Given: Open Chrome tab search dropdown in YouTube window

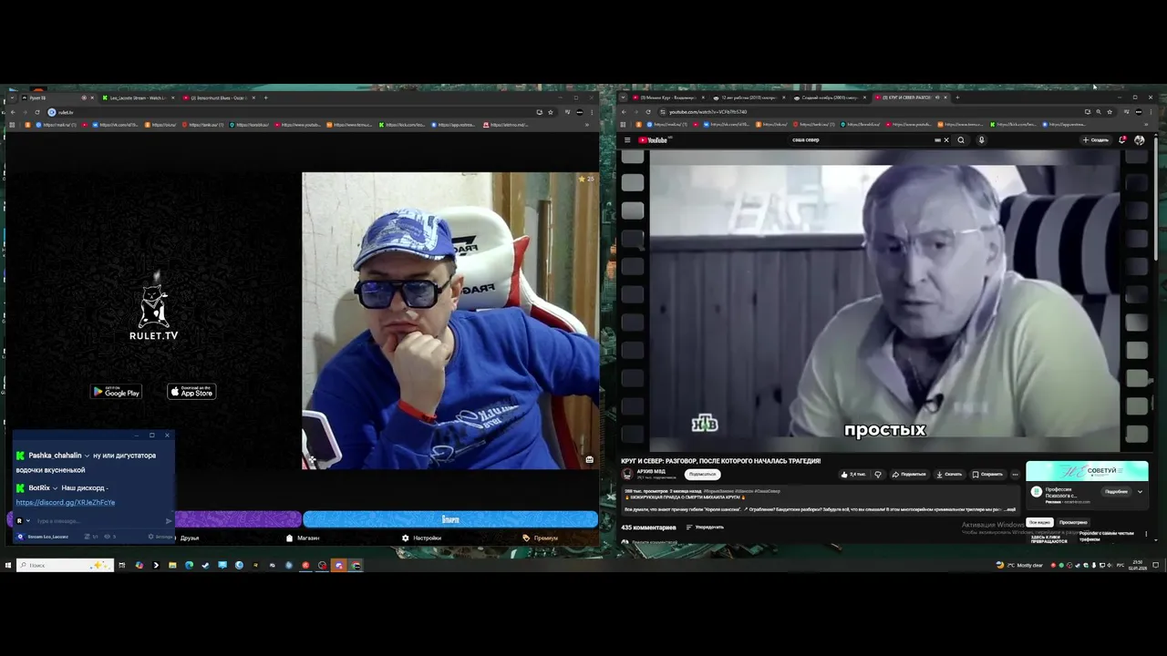Looking at the screenshot, I should click(x=623, y=97).
